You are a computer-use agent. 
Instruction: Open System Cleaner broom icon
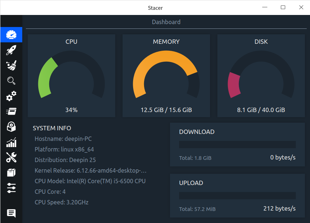coord(11,65)
